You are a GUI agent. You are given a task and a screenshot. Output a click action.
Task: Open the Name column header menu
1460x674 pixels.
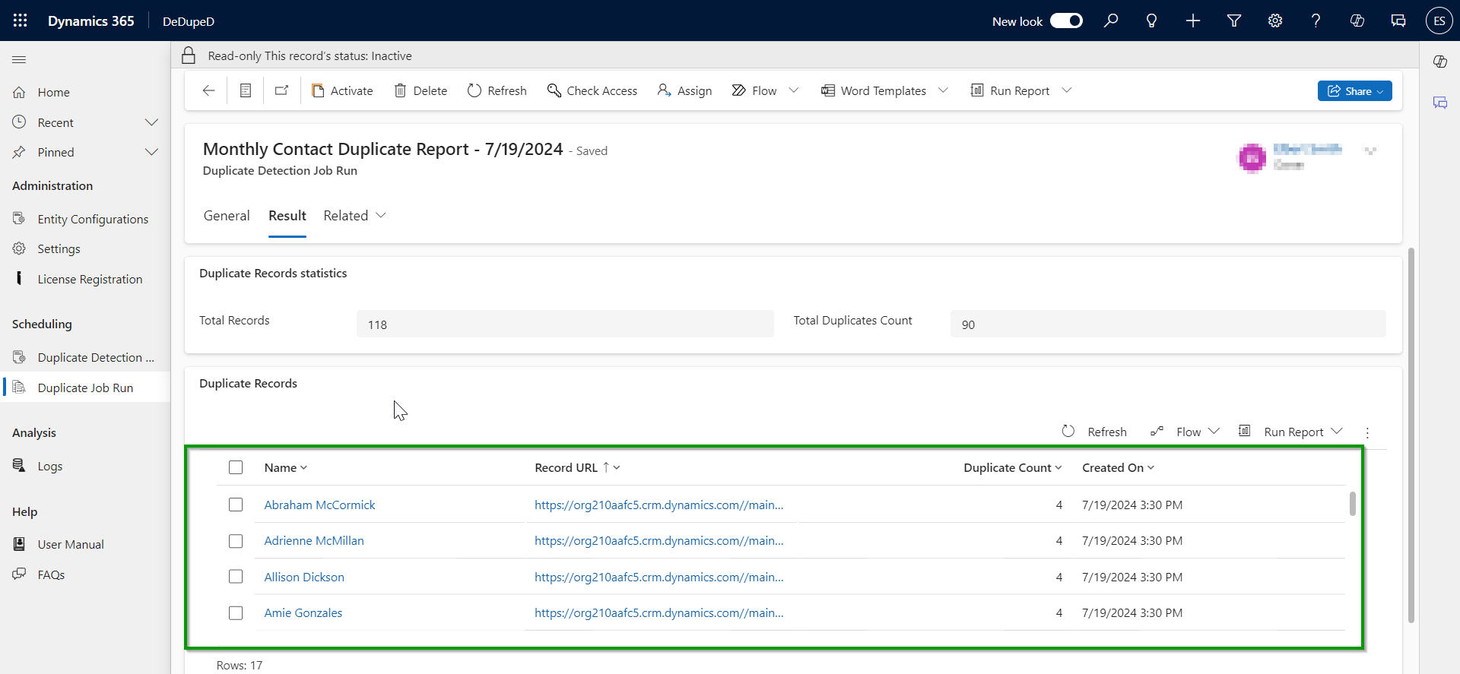click(x=304, y=468)
